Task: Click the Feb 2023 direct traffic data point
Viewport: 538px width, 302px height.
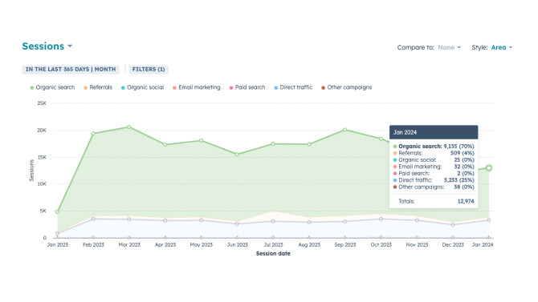Action: point(93,219)
